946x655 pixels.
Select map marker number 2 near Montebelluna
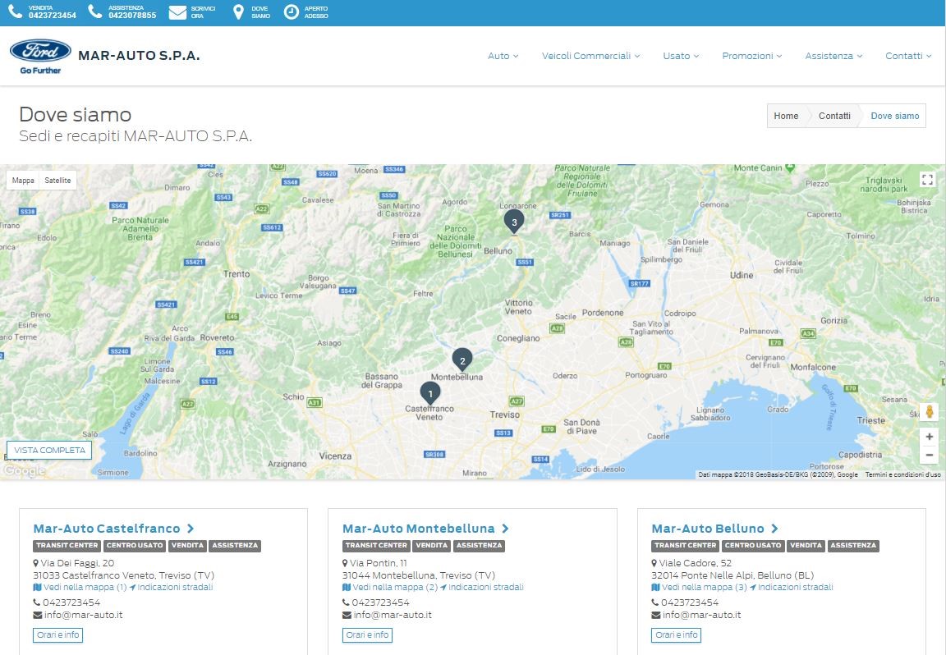tap(462, 360)
